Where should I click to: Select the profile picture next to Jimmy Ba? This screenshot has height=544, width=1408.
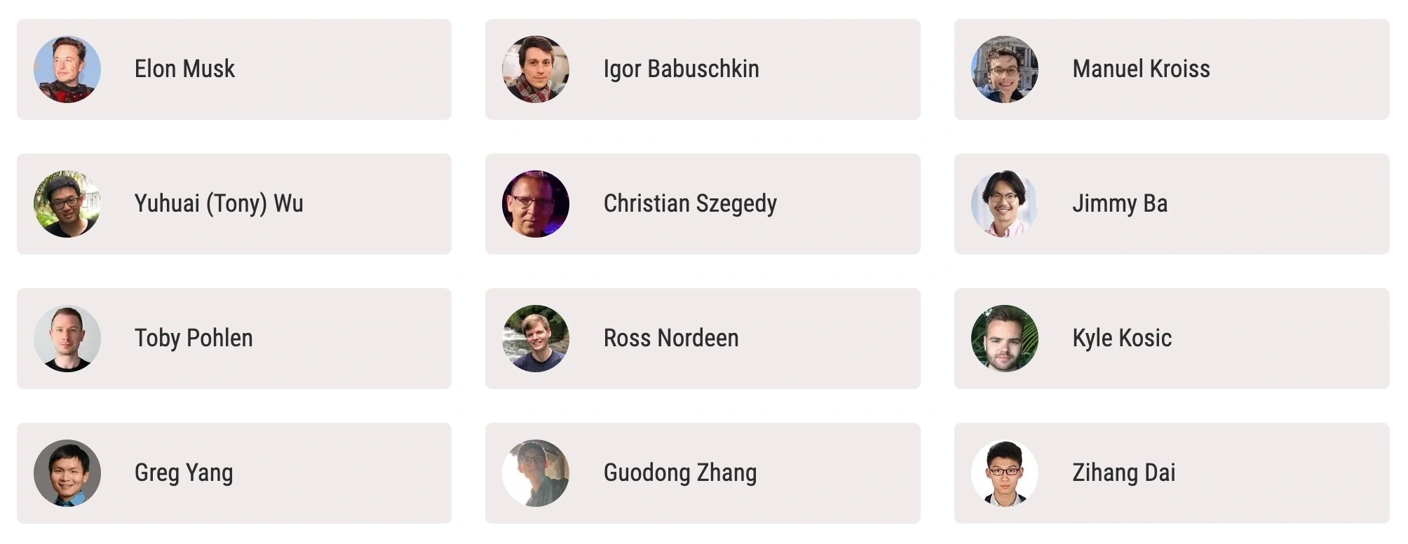click(1005, 204)
